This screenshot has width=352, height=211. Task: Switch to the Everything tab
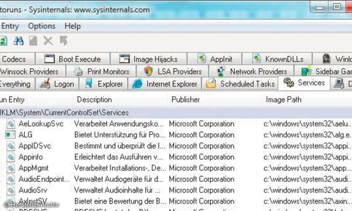coord(17,84)
